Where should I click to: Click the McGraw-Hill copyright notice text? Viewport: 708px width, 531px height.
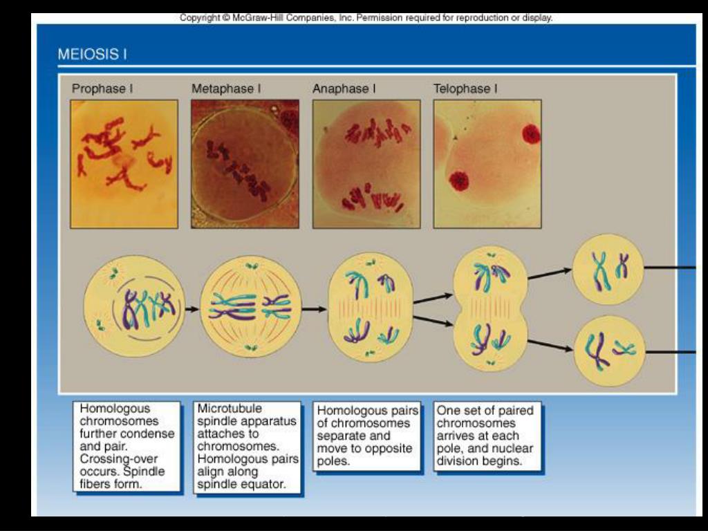(x=366, y=18)
